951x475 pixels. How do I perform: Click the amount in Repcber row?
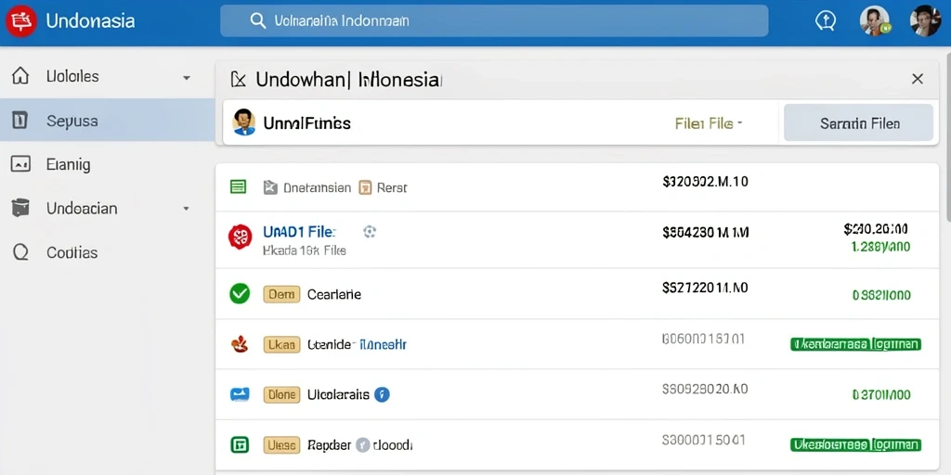click(704, 439)
